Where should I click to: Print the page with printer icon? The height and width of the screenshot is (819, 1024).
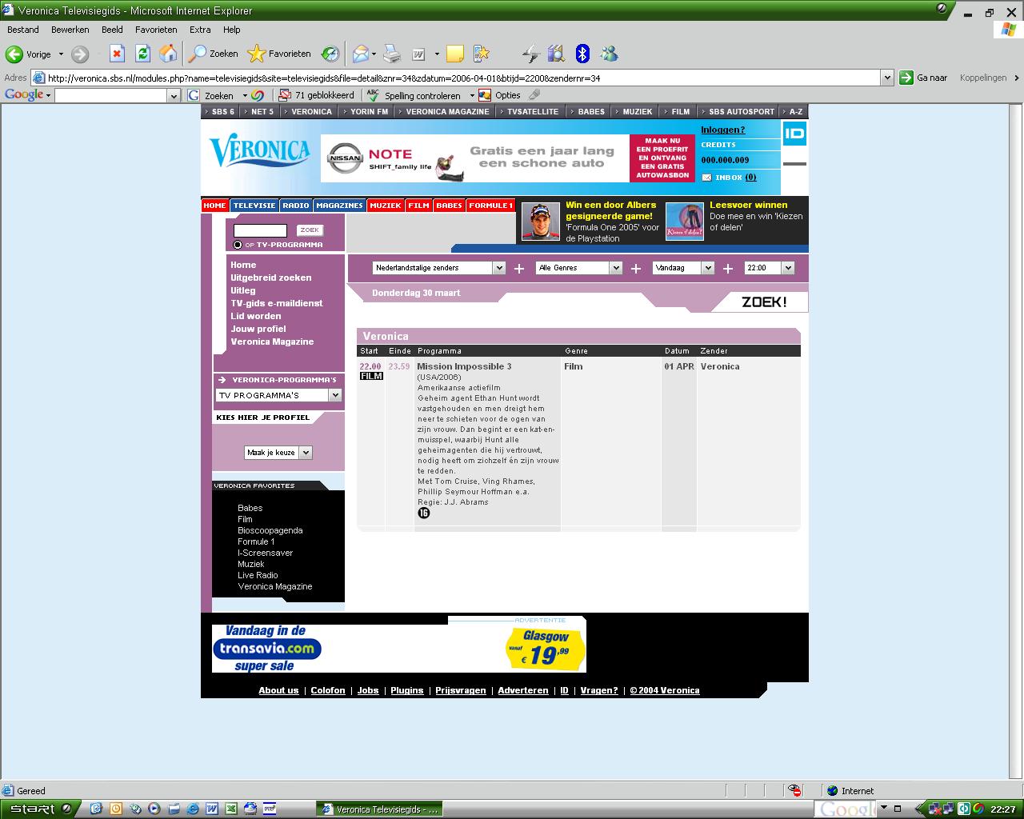click(x=391, y=54)
